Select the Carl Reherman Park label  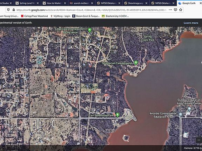coord(101,115)
